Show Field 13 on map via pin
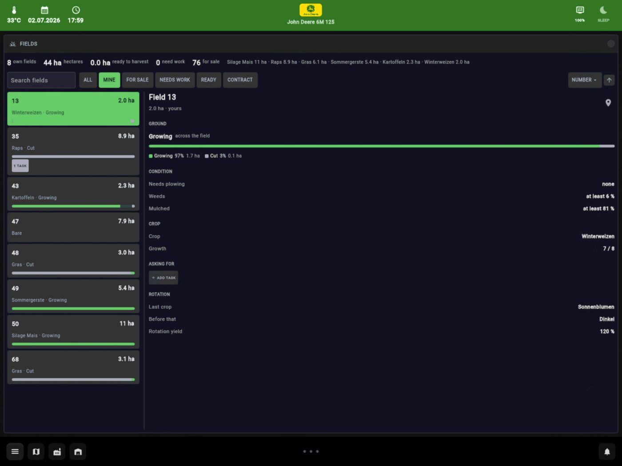Viewport: 622px width, 466px height. [x=608, y=103]
